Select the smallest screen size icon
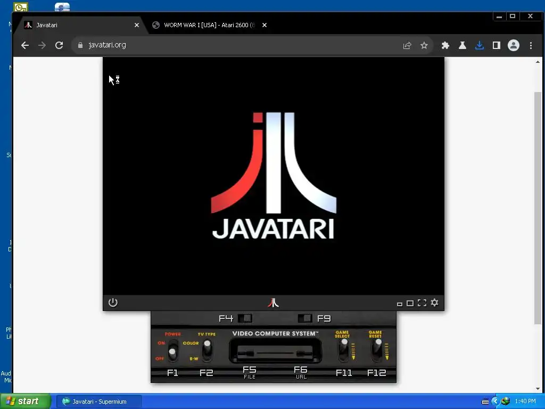 (x=400, y=304)
